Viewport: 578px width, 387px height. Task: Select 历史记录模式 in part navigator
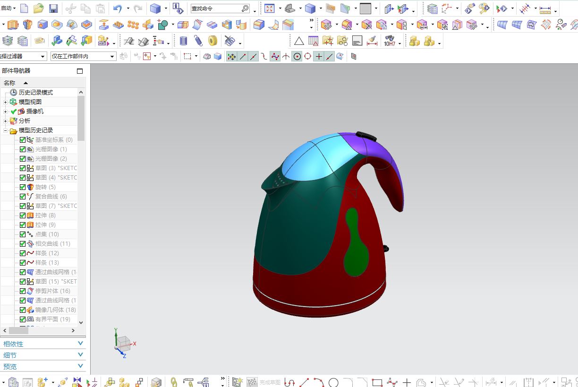[x=36, y=93]
